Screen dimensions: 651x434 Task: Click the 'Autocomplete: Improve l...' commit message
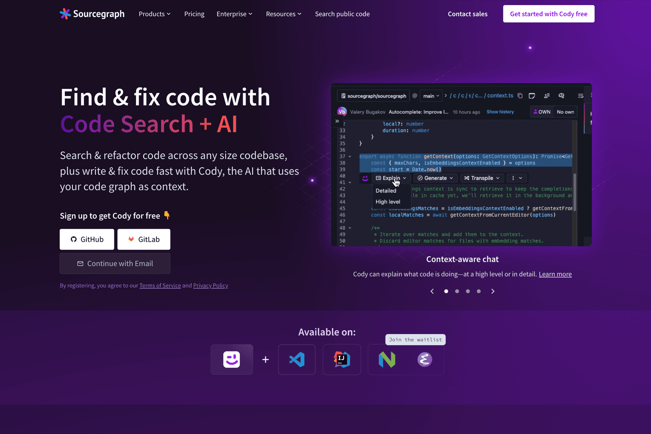pos(418,112)
